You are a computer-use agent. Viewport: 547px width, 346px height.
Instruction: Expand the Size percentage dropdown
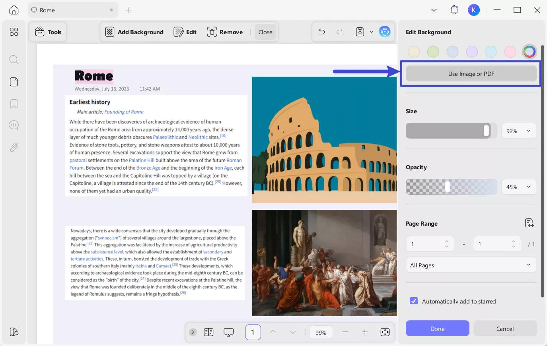click(519, 131)
